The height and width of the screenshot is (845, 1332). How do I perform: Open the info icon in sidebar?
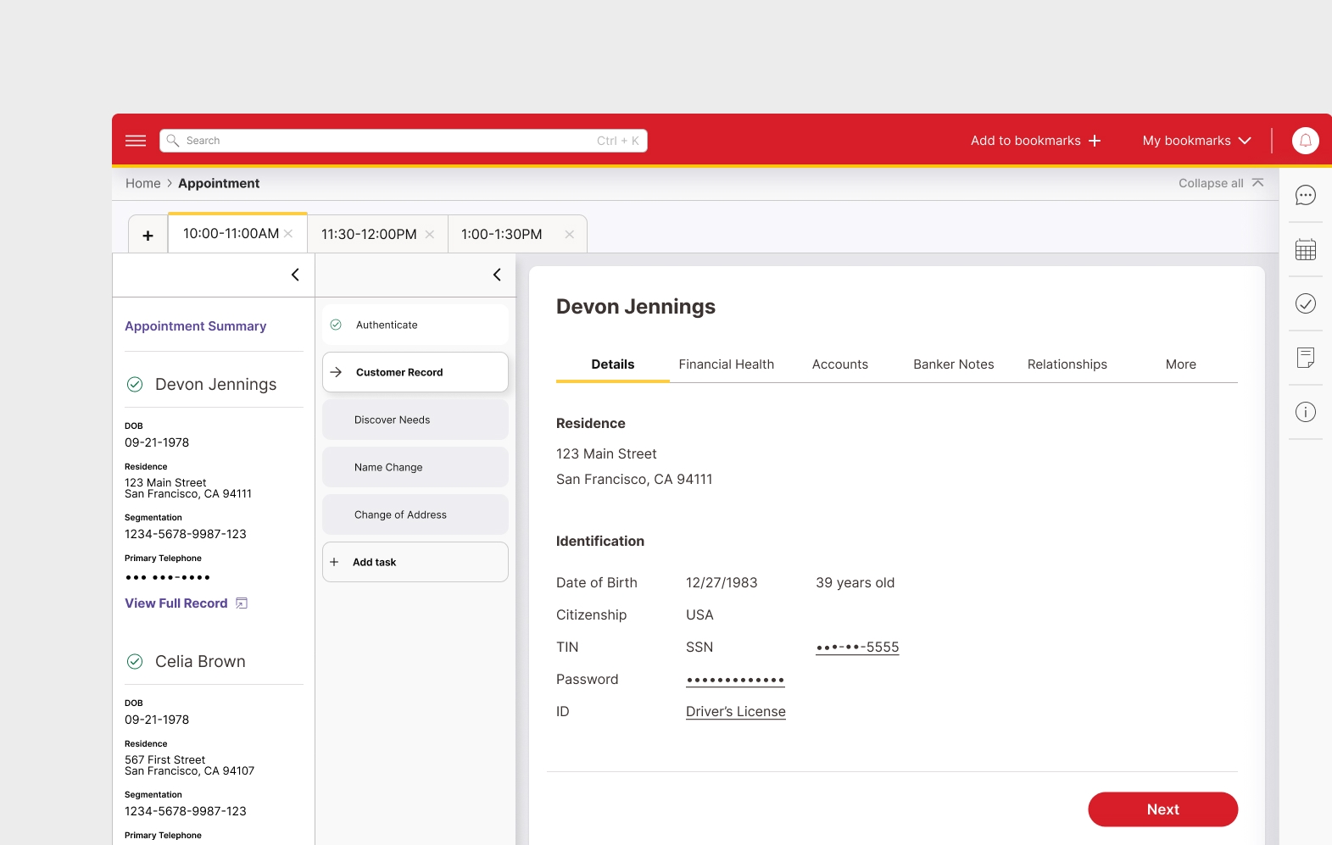pos(1305,412)
